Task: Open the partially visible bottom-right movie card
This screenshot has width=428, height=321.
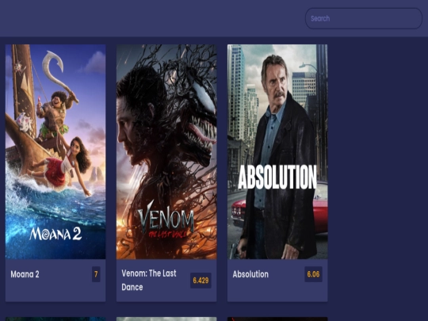Action: click(x=277, y=319)
